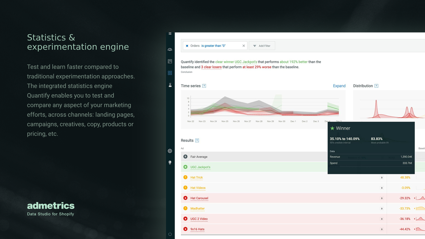
Task: Click the blue color square in the Orders filter chip
Action: [x=187, y=45]
